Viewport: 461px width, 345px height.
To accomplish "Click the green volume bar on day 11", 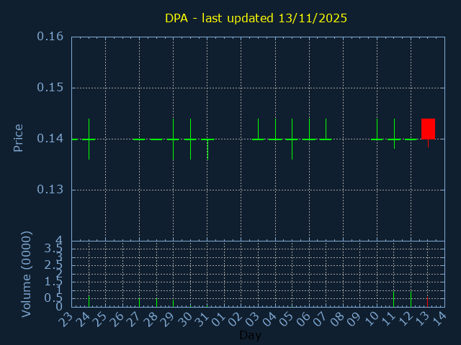I will 394,299.
